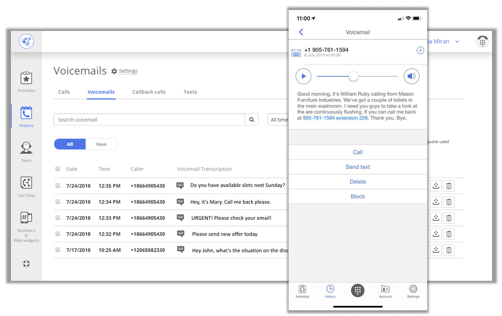
Task: Click the mobile voicemail playback slider knob
Action: click(x=353, y=76)
